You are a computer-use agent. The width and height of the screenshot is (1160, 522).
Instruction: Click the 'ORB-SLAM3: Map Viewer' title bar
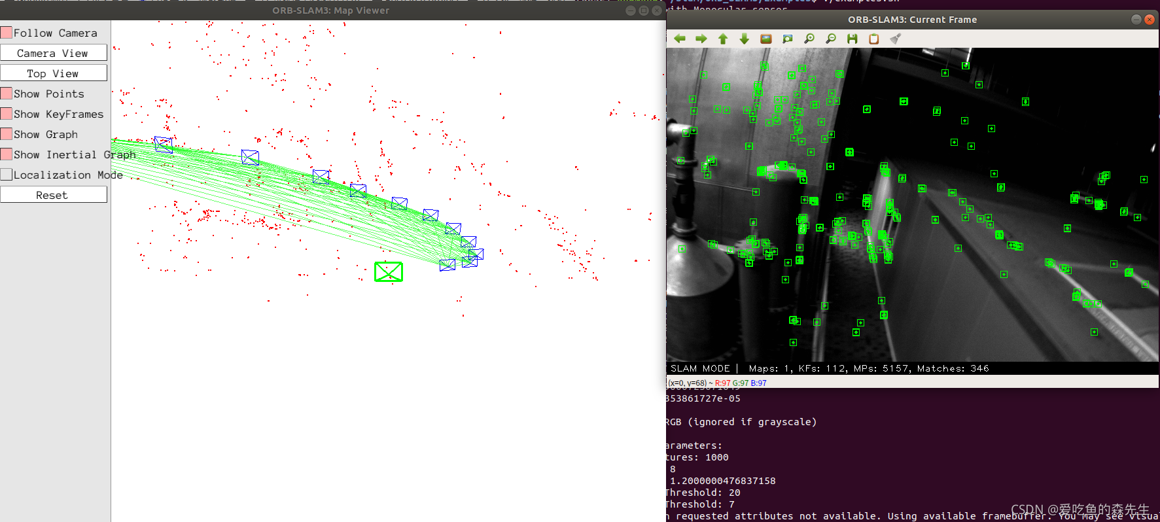331,10
